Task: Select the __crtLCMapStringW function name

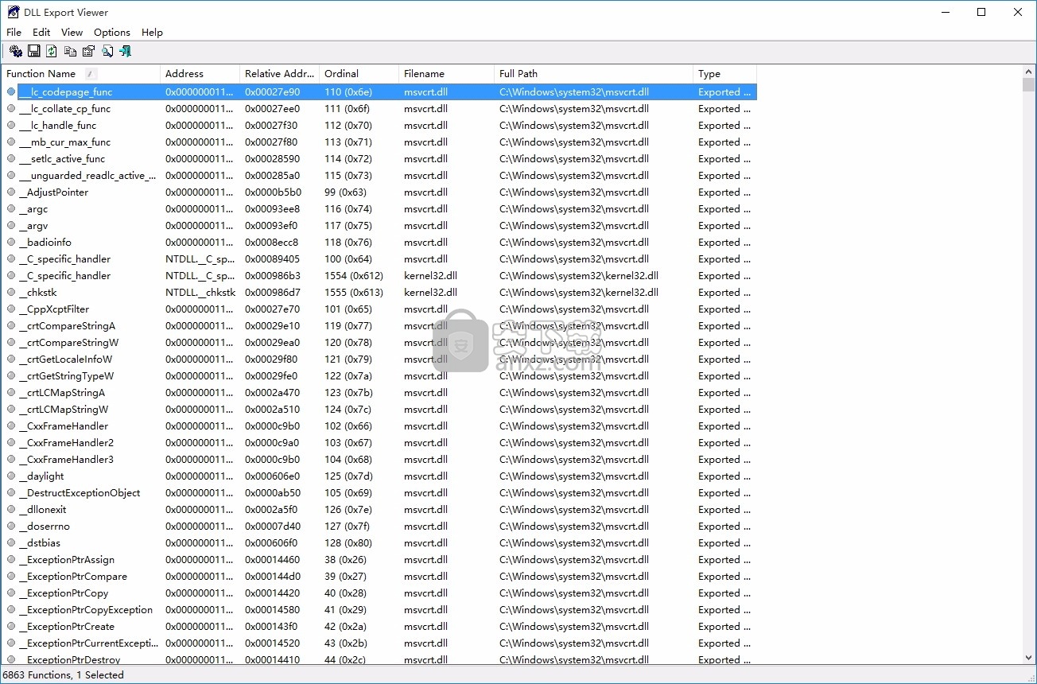Action: coord(64,410)
